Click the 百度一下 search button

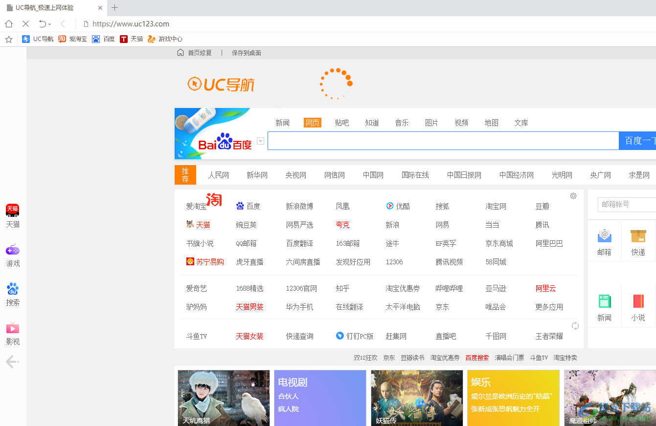point(637,141)
